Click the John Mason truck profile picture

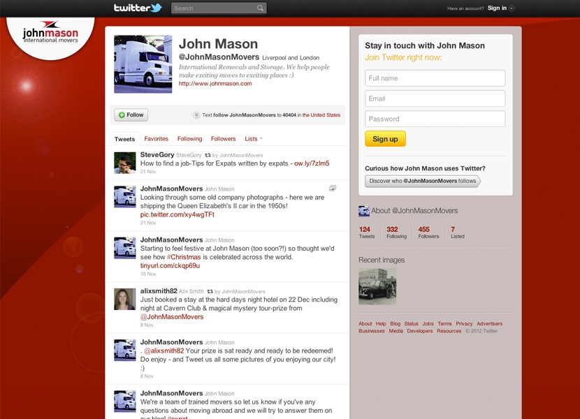click(143, 64)
